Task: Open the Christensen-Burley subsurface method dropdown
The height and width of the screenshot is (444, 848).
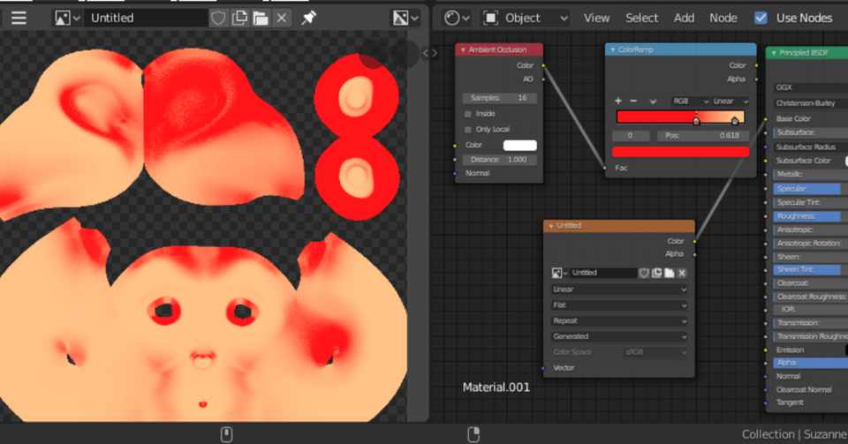Action: point(811,103)
